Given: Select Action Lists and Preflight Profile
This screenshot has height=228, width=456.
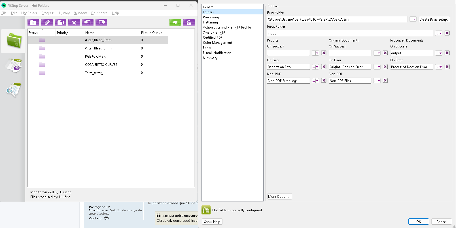Looking at the screenshot, I should click(232, 27).
